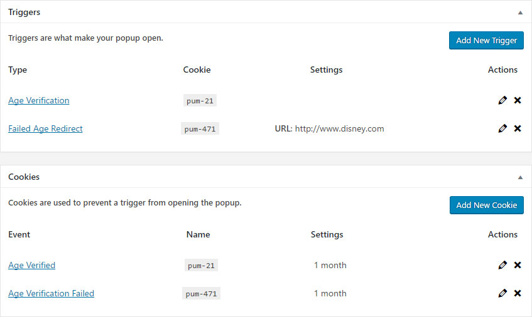Open the Age Verification trigger link
This screenshot has width=532, height=317.
(x=39, y=100)
